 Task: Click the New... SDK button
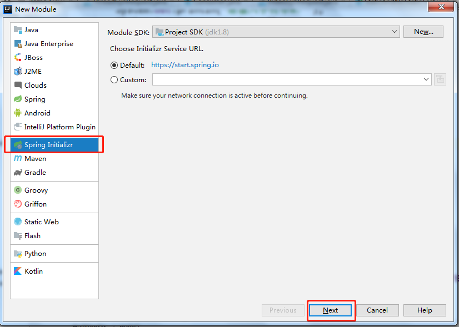pyautogui.click(x=423, y=32)
